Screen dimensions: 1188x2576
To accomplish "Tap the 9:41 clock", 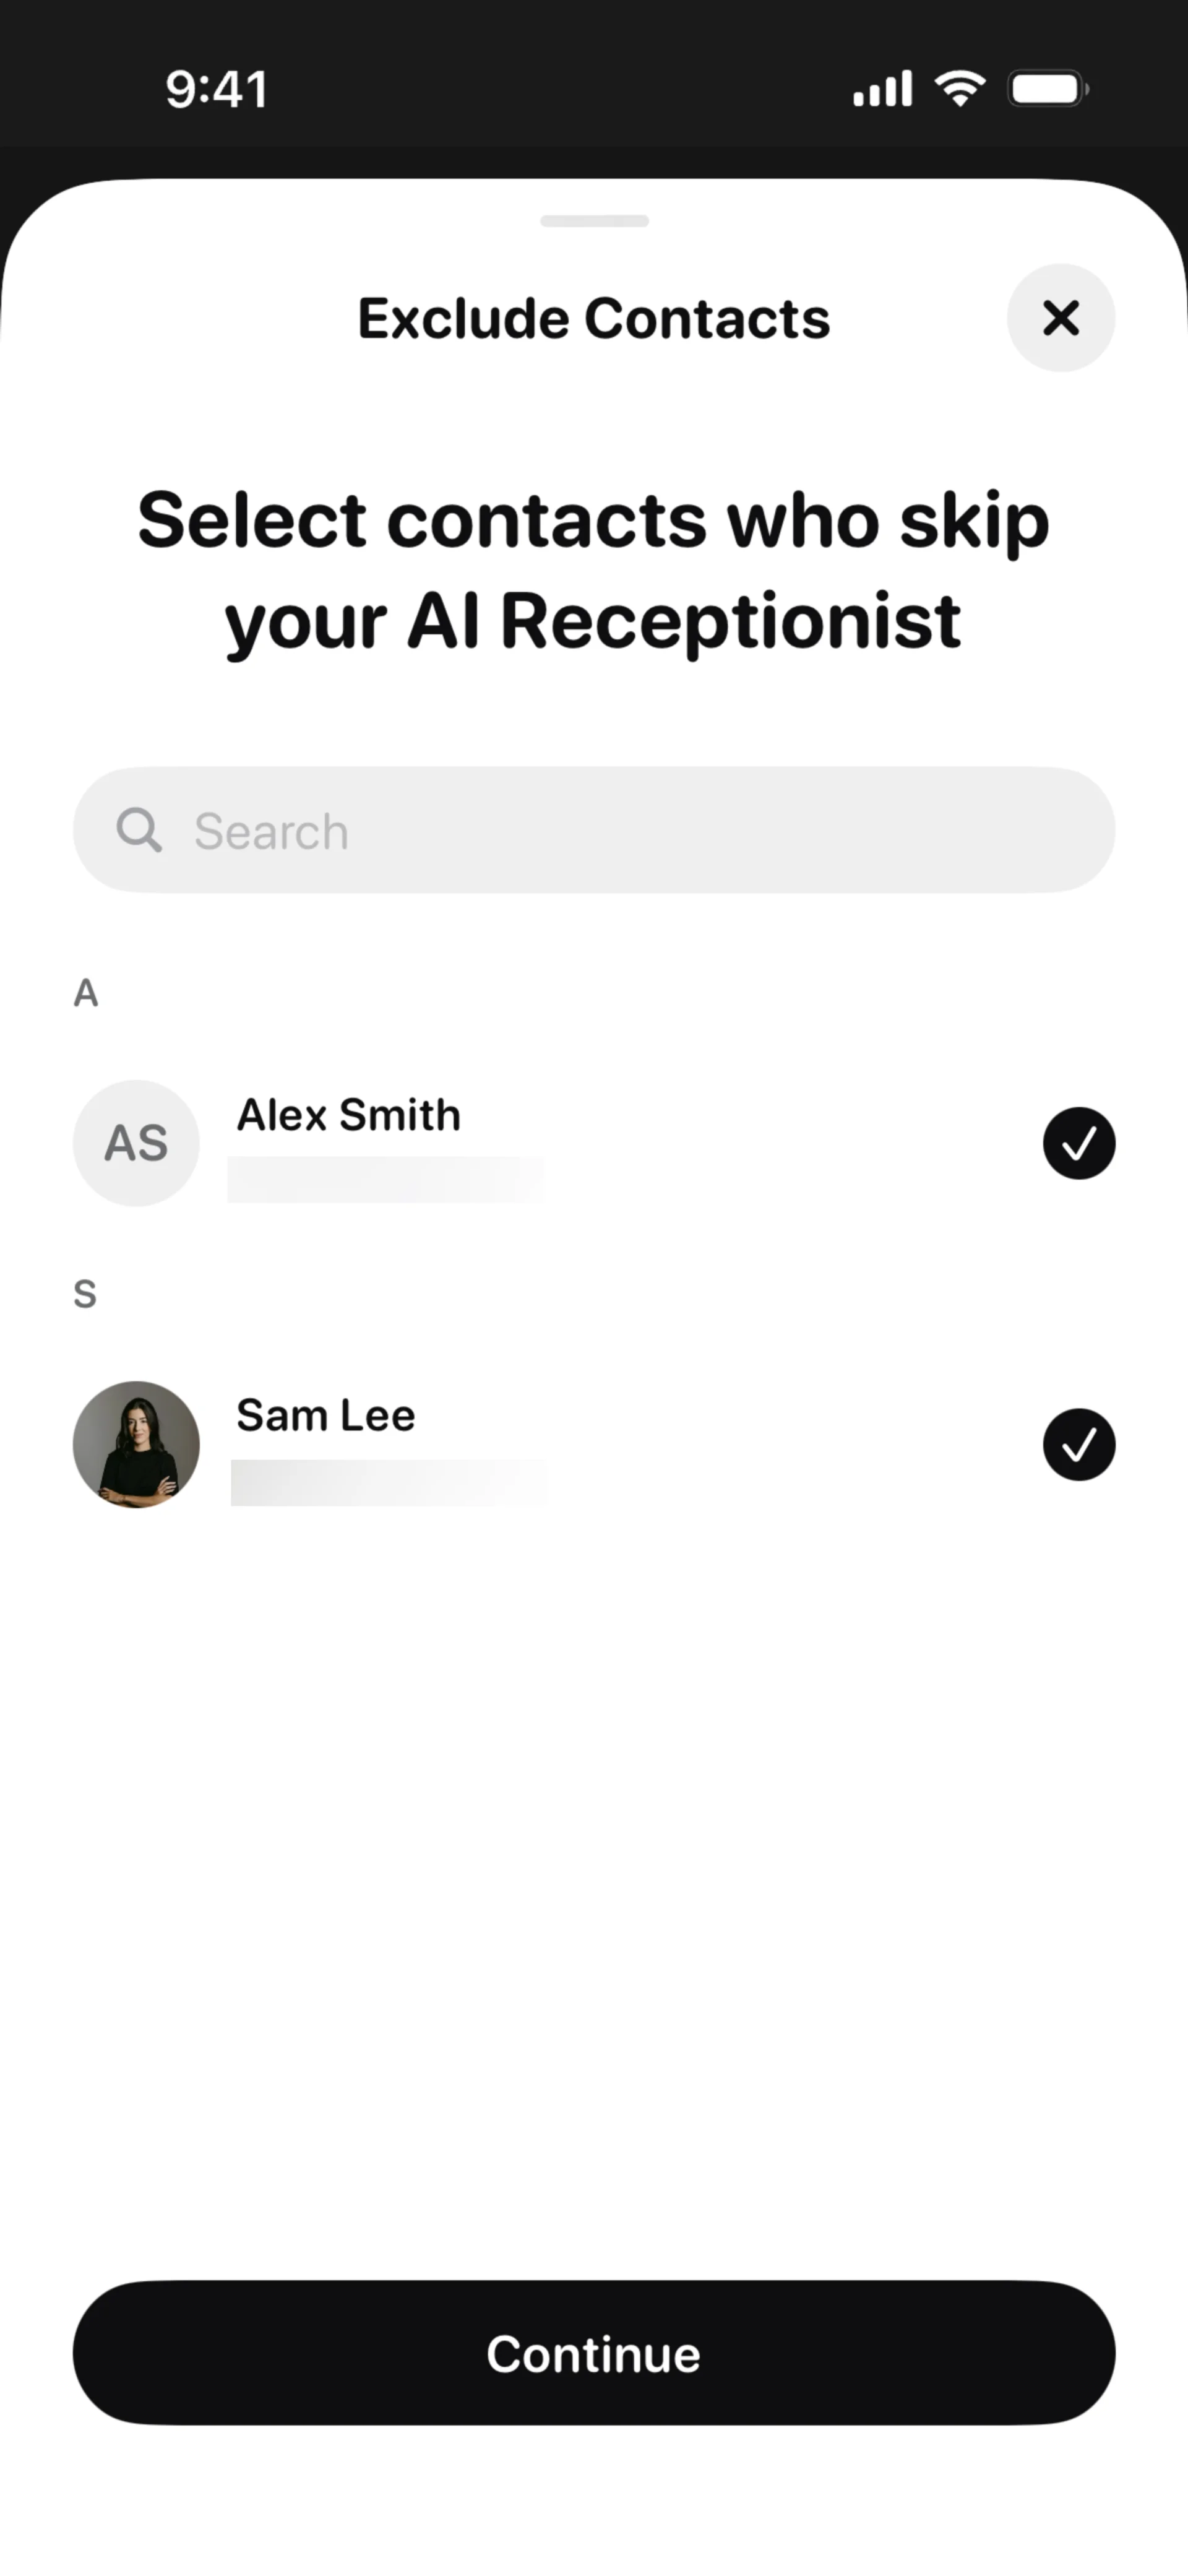I will [x=216, y=89].
